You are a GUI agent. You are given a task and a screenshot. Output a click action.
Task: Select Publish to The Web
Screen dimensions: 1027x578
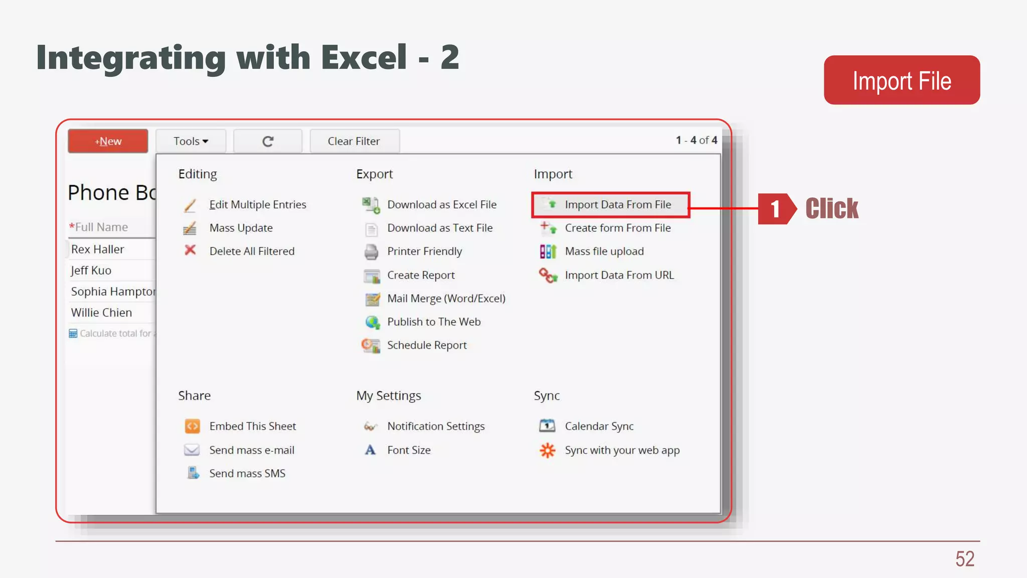point(434,322)
